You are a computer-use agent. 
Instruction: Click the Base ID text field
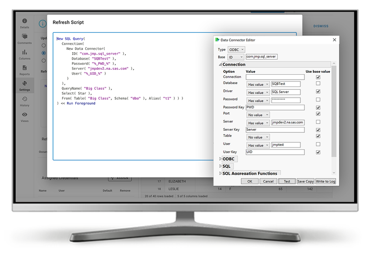click(x=261, y=57)
